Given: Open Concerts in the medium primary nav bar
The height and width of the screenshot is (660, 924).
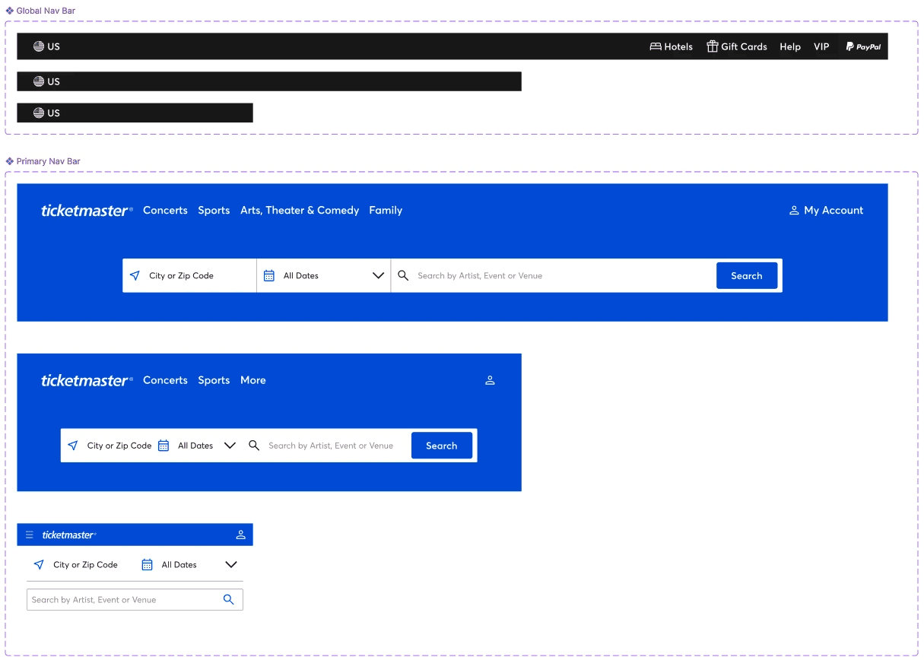Looking at the screenshot, I should pos(165,380).
